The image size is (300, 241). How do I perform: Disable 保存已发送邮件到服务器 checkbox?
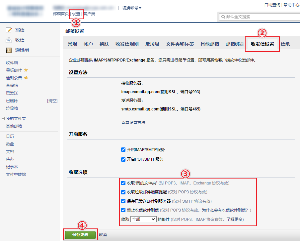[123, 201]
